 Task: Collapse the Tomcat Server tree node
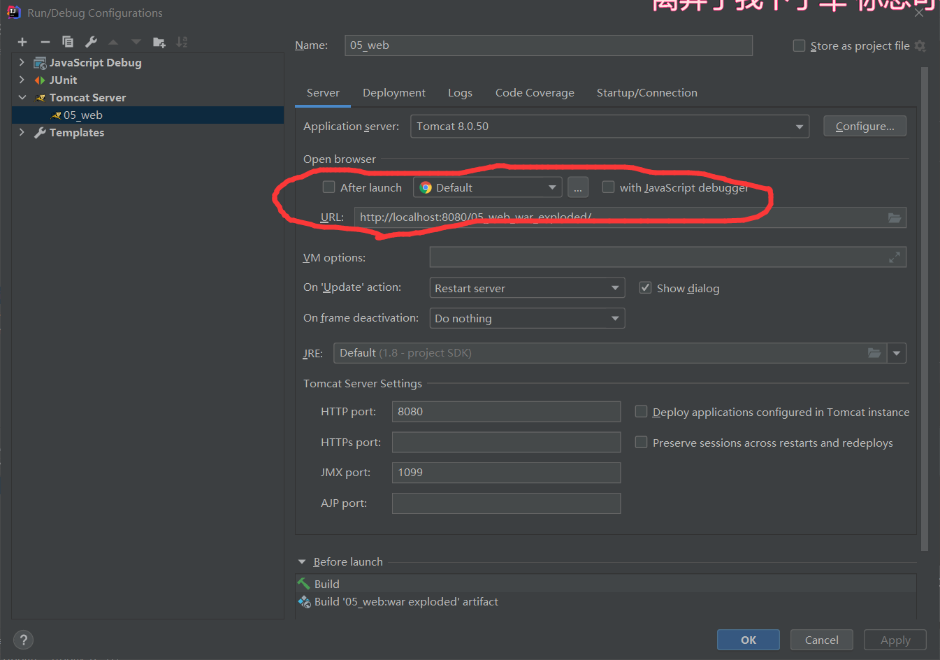pyautogui.click(x=22, y=98)
